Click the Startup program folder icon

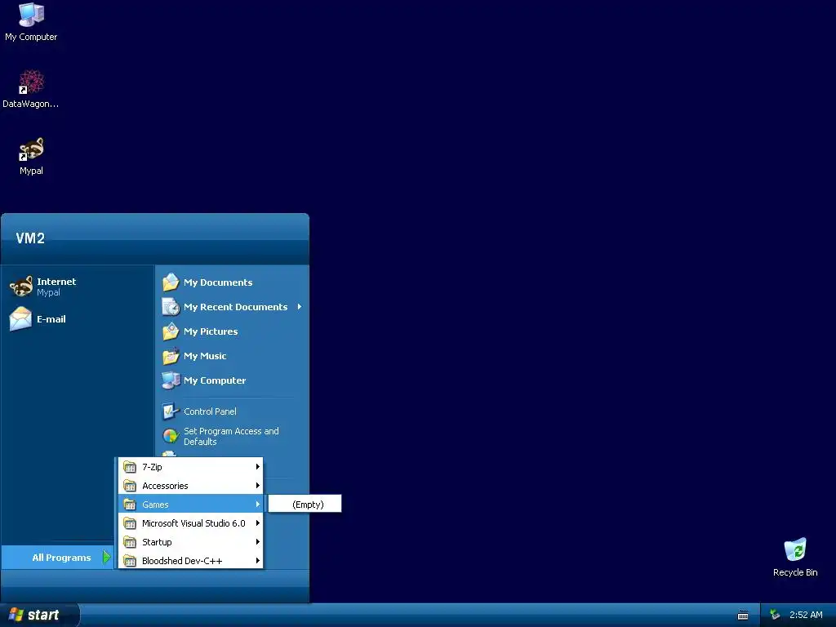pos(130,542)
